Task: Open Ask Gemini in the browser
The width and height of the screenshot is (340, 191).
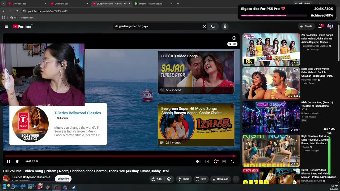Action: click(x=303, y=3)
